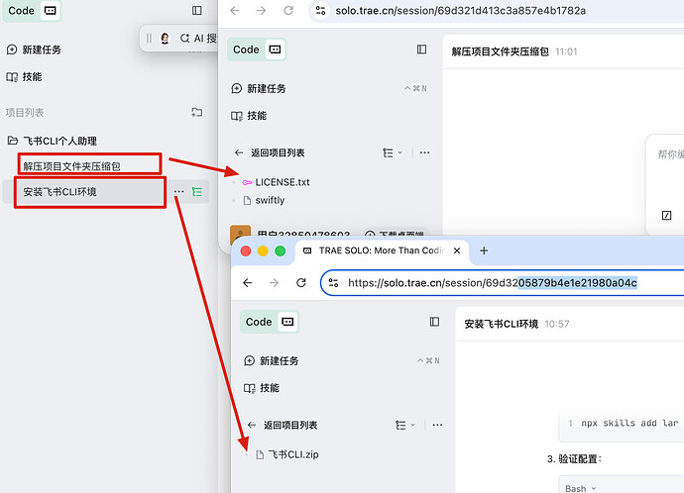Open the Bash language dropdown
The height and width of the screenshot is (493, 684).
(582, 487)
